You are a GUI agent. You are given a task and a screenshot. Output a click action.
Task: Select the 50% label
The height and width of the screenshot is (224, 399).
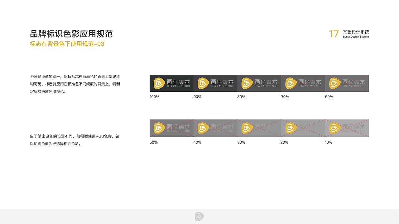154,142
